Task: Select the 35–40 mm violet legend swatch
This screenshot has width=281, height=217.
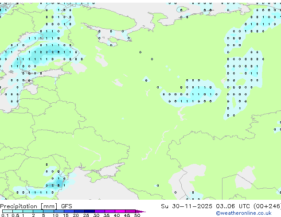Action: pyautogui.click(x=110, y=211)
